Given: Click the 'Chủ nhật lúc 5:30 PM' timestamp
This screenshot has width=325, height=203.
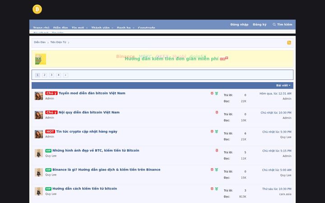Looking at the screenshot, I should click(x=277, y=132).
